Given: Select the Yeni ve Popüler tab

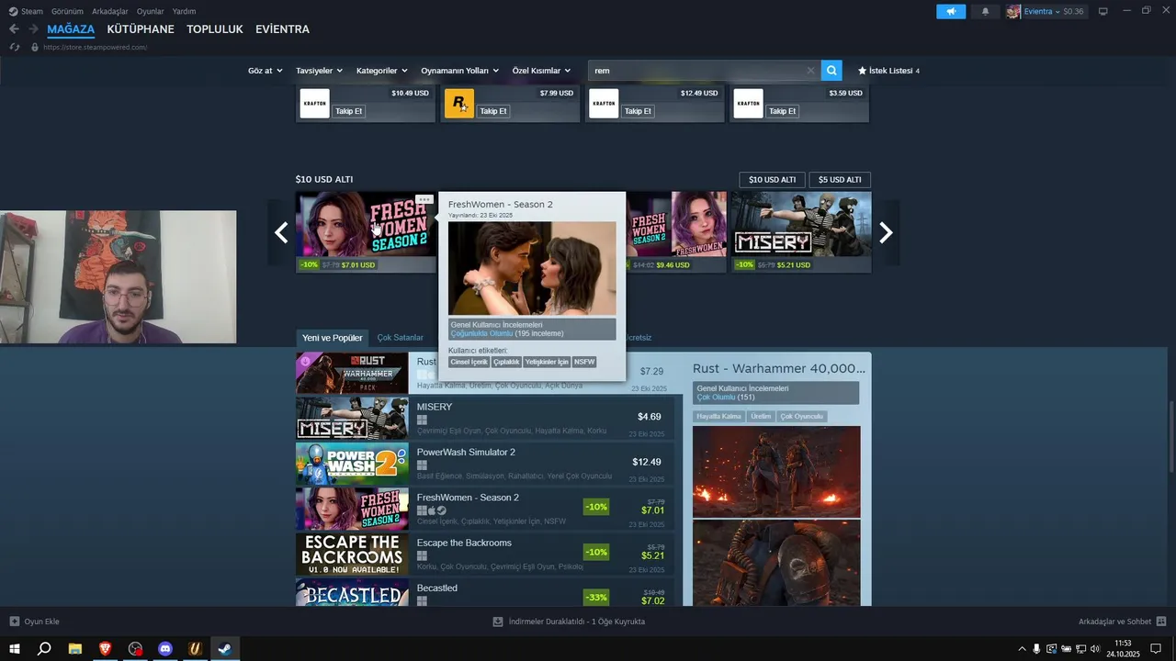Looking at the screenshot, I should (x=333, y=338).
